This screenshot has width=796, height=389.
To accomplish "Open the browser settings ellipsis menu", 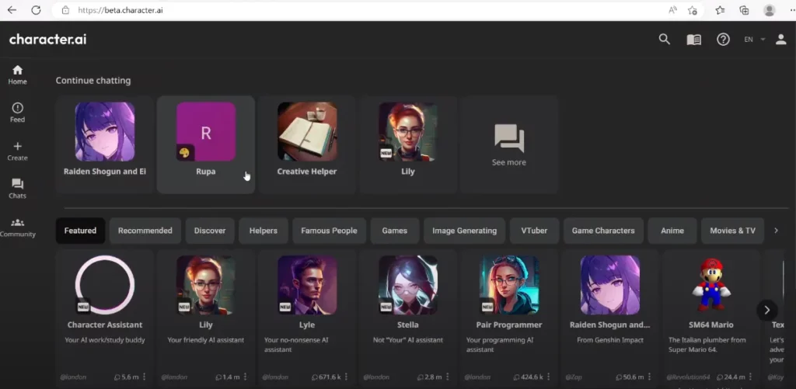I will (792, 10).
